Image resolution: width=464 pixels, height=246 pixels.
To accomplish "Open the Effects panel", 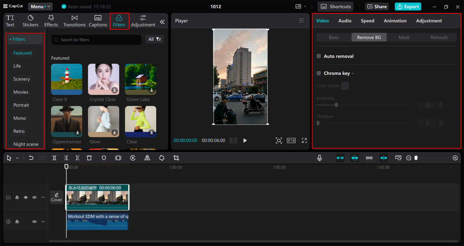I will [51, 21].
